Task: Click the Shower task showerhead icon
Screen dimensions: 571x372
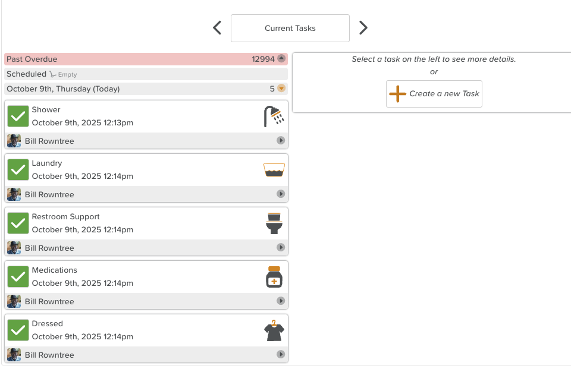Action: (274, 116)
